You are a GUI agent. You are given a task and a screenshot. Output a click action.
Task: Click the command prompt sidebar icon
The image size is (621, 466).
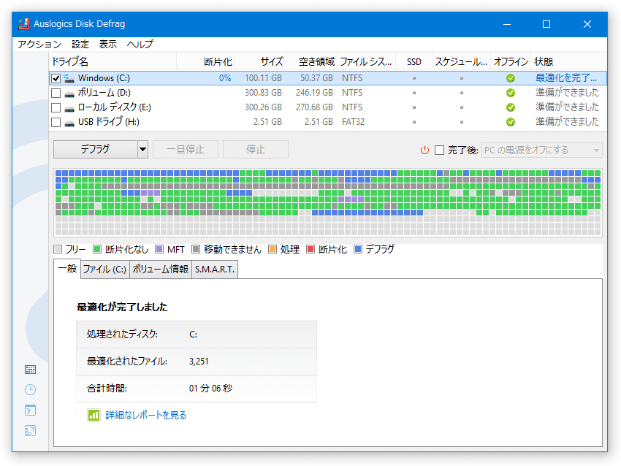coord(30,410)
